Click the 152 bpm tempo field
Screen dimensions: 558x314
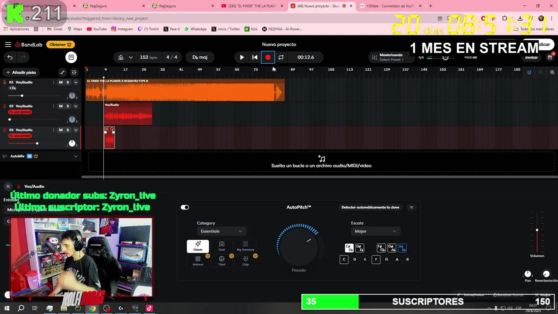pos(148,57)
